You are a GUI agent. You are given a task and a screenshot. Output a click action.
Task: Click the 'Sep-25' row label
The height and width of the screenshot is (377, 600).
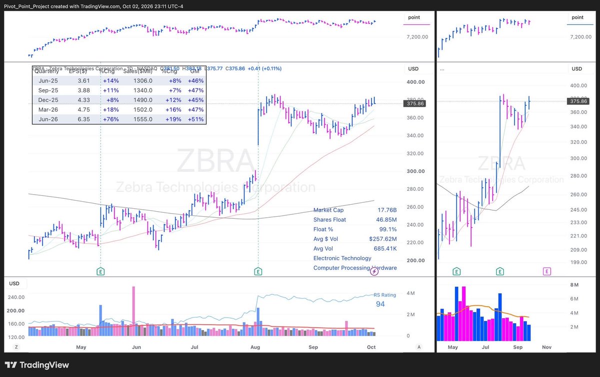pyautogui.click(x=48, y=90)
